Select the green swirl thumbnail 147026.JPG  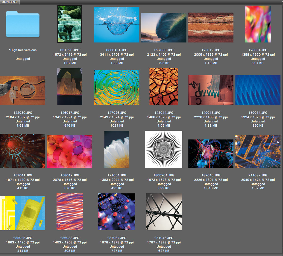tap(117, 87)
